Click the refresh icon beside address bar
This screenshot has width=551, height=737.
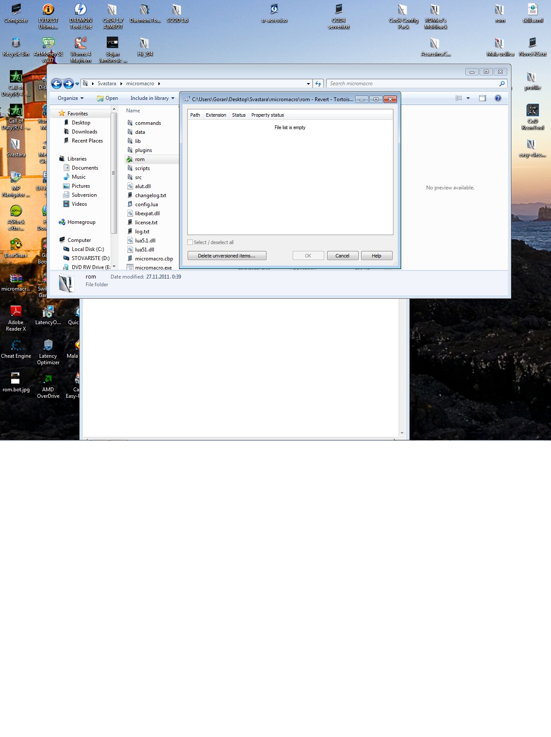[x=318, y=84]
